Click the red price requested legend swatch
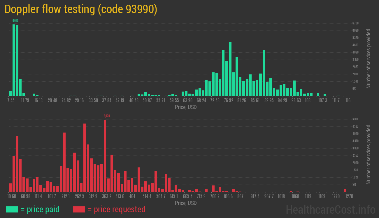The height and width of the screenshot is (218, 379). pos(79,209)
